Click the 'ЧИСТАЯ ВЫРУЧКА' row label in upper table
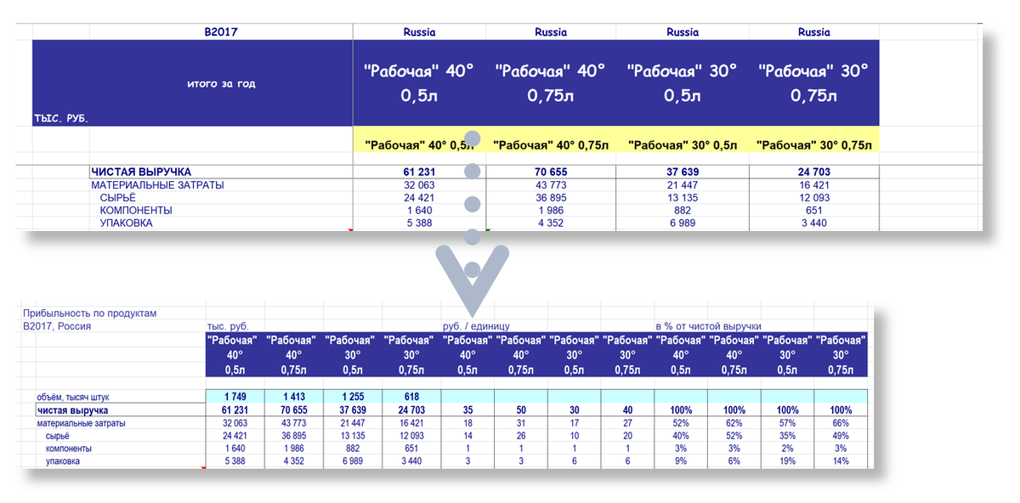 [141, 172]
